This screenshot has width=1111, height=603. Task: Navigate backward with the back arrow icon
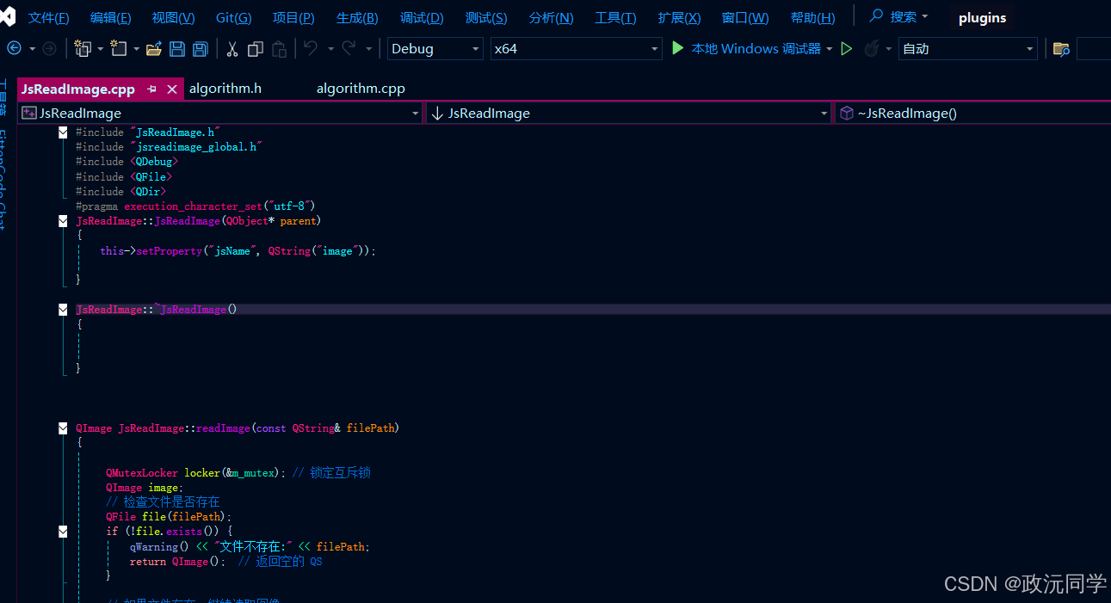tap(14, 49)
